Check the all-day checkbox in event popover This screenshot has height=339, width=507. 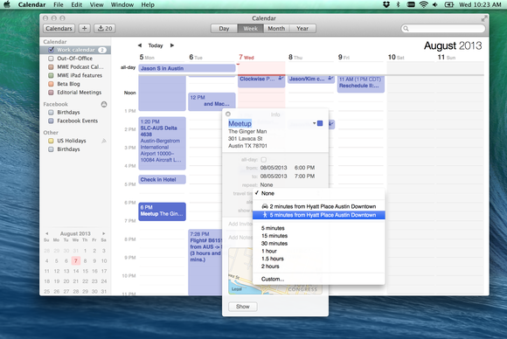(x=263, y=160)
